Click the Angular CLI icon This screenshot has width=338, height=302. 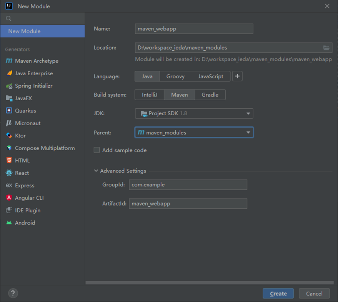9,198
